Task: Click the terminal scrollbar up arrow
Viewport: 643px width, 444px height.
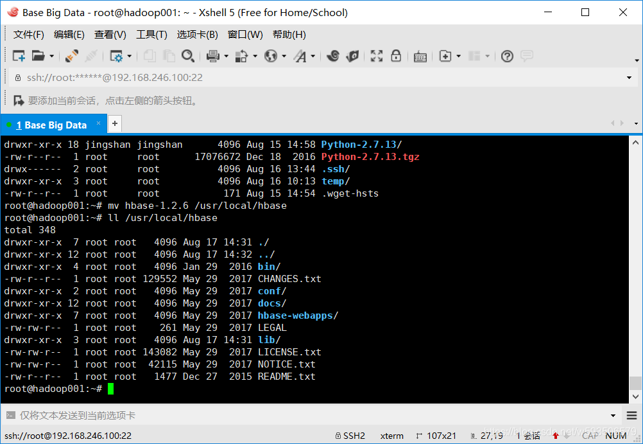Action: pyautogui.click(x=635, y=143)
